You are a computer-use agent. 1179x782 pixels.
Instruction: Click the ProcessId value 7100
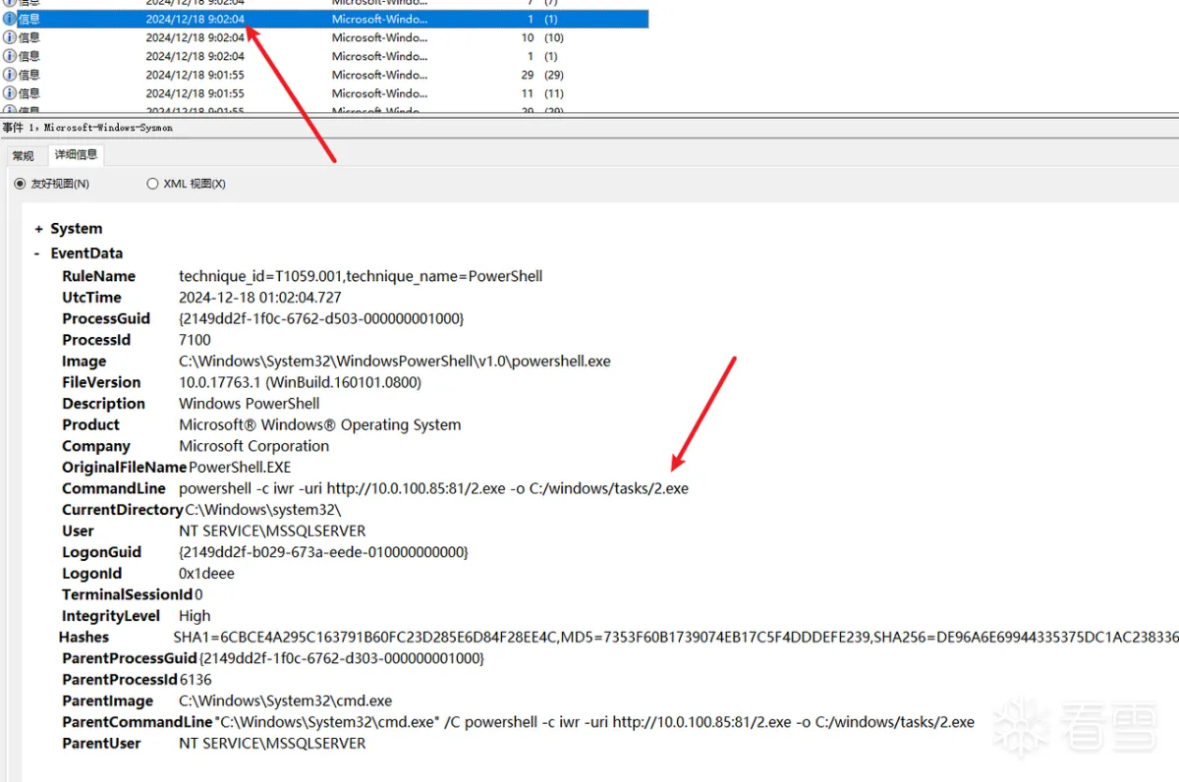(x=195, y=340)
